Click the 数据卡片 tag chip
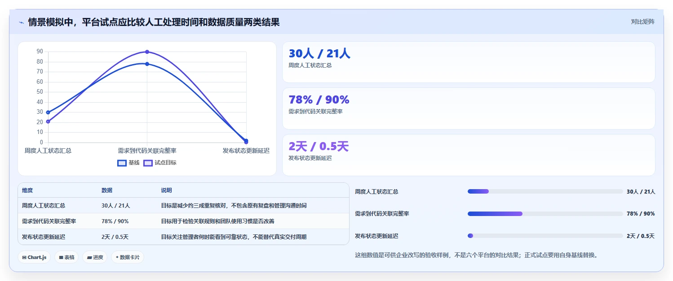This screenshot has height=281, width=673. point(128,257)
